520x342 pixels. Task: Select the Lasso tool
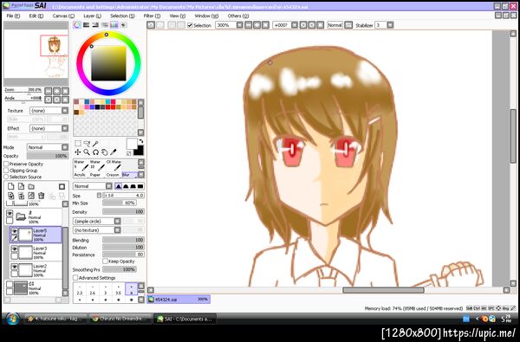coord(87,144)
